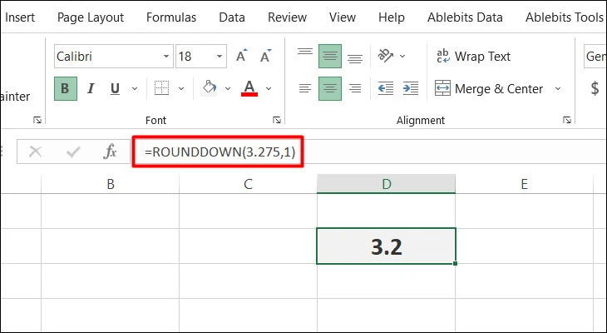607x333 pixels.
Task: Expand the font name dropdown arrow
Action: (x=166, y=57)
